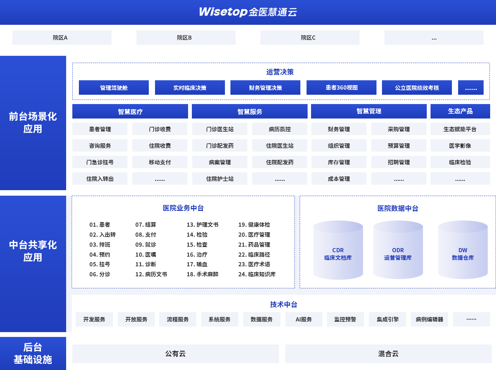Click item 19. 健康体检

[254, 225]
